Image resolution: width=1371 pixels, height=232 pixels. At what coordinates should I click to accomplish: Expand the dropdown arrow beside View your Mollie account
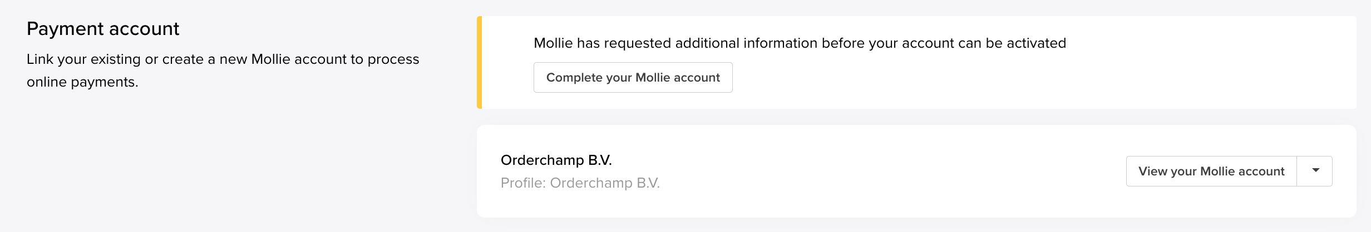1315,171
